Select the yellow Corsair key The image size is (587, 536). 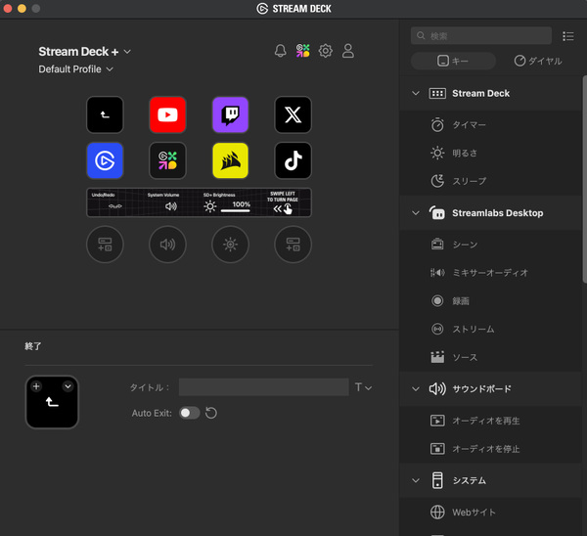pyautogui.click(x=230, y=160)
